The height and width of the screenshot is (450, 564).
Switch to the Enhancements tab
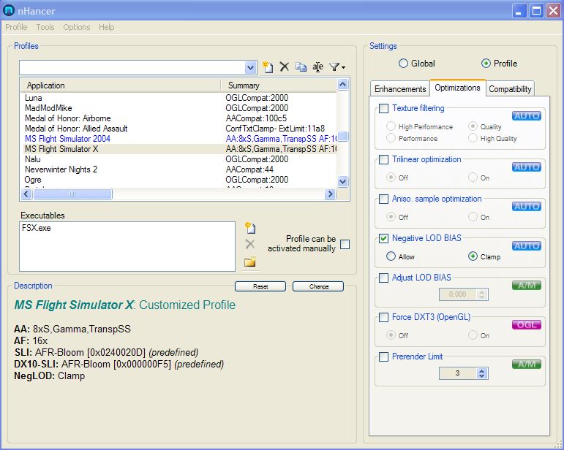click(x=400, y=88)
